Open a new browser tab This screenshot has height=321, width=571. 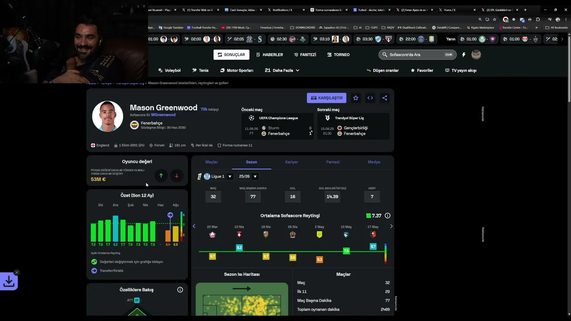(x=525, y=10)
